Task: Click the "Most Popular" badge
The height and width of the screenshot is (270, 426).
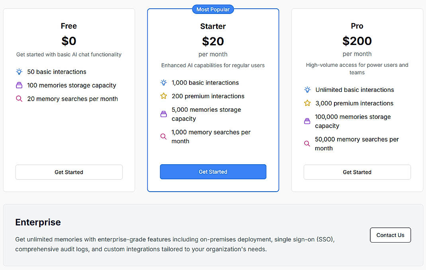Action: (213, 9)
